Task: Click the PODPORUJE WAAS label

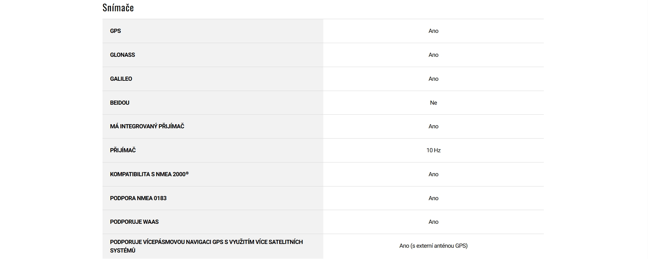Action: [134, 222]
